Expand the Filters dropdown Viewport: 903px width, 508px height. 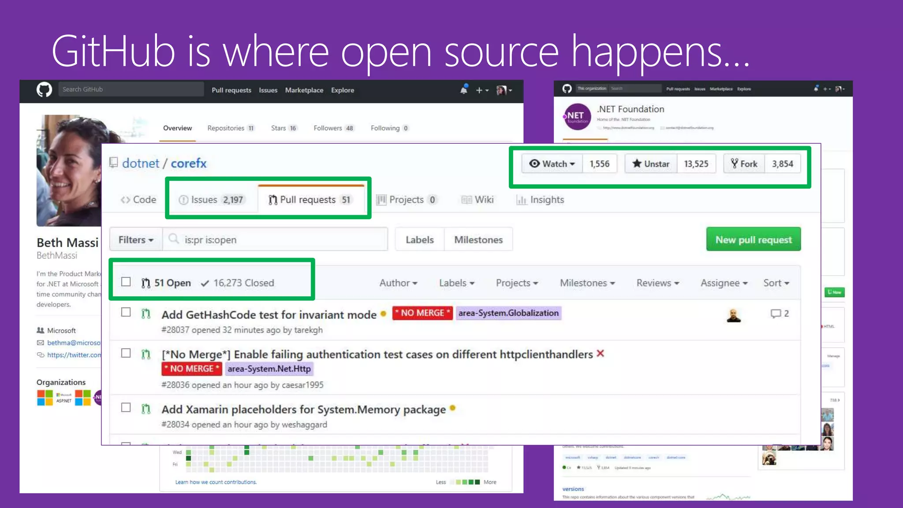coord(136,240)
